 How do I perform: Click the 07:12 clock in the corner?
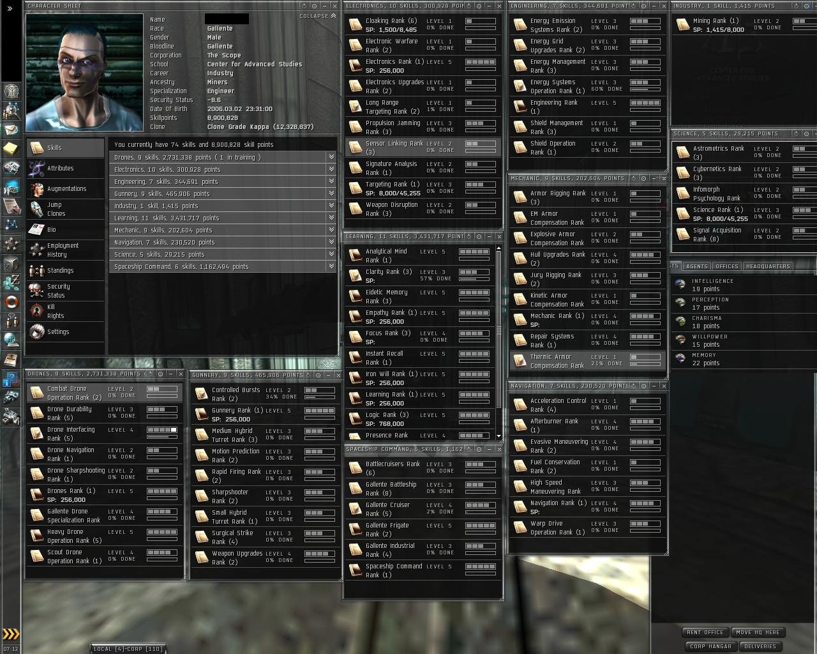[x=11, y=649]
